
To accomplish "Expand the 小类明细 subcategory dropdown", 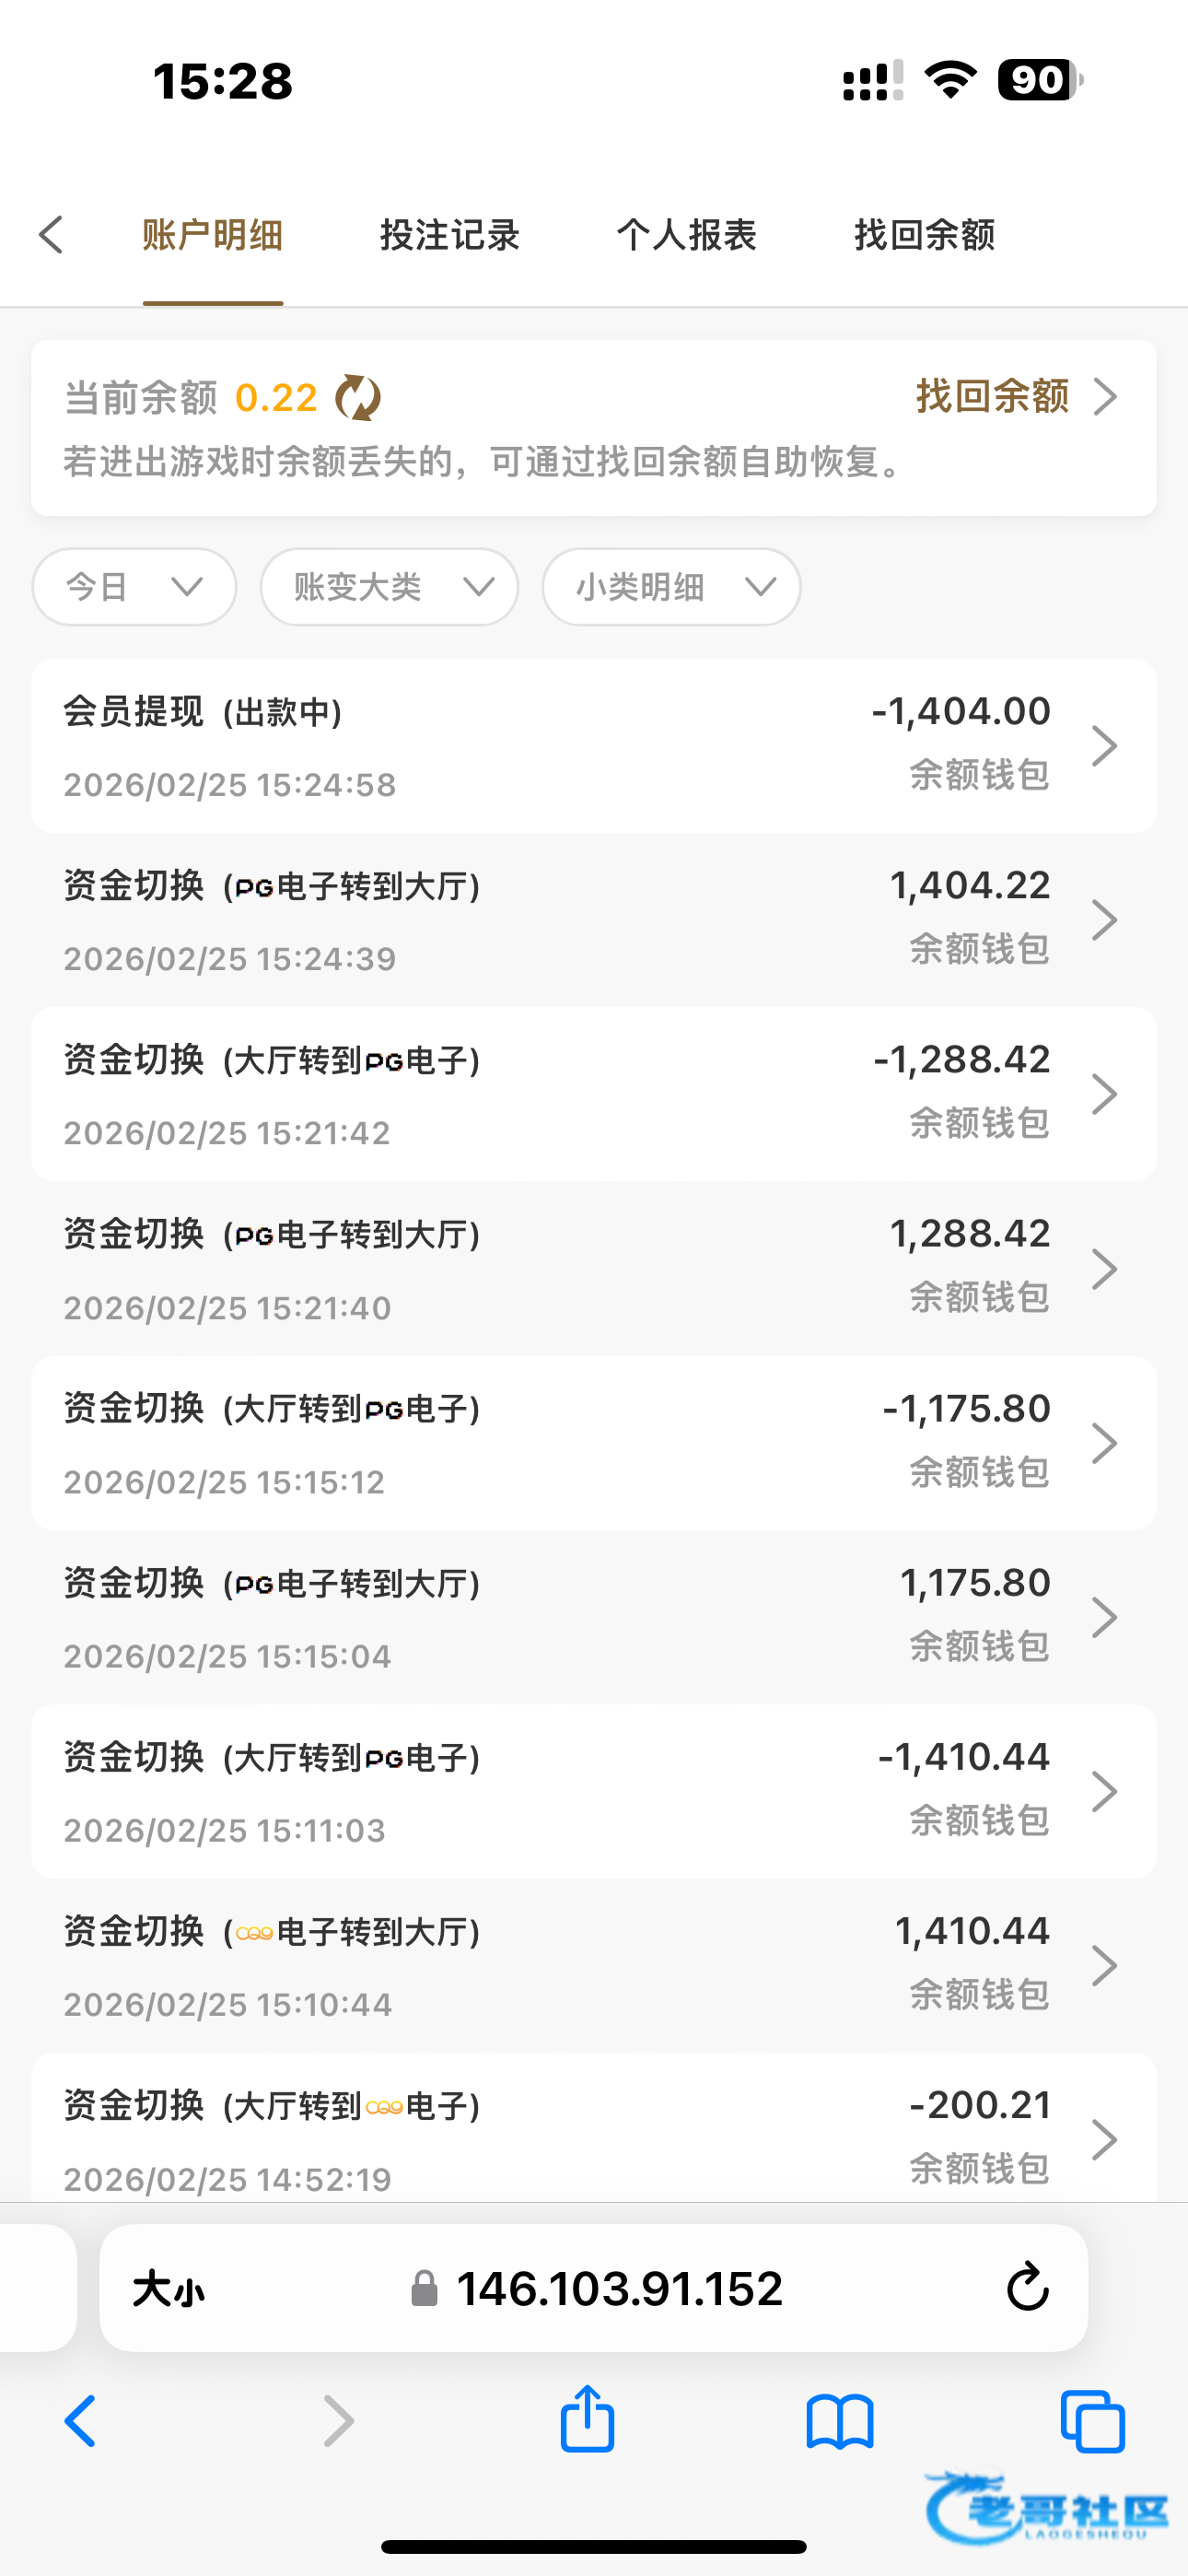I will (x=671, y=587).
